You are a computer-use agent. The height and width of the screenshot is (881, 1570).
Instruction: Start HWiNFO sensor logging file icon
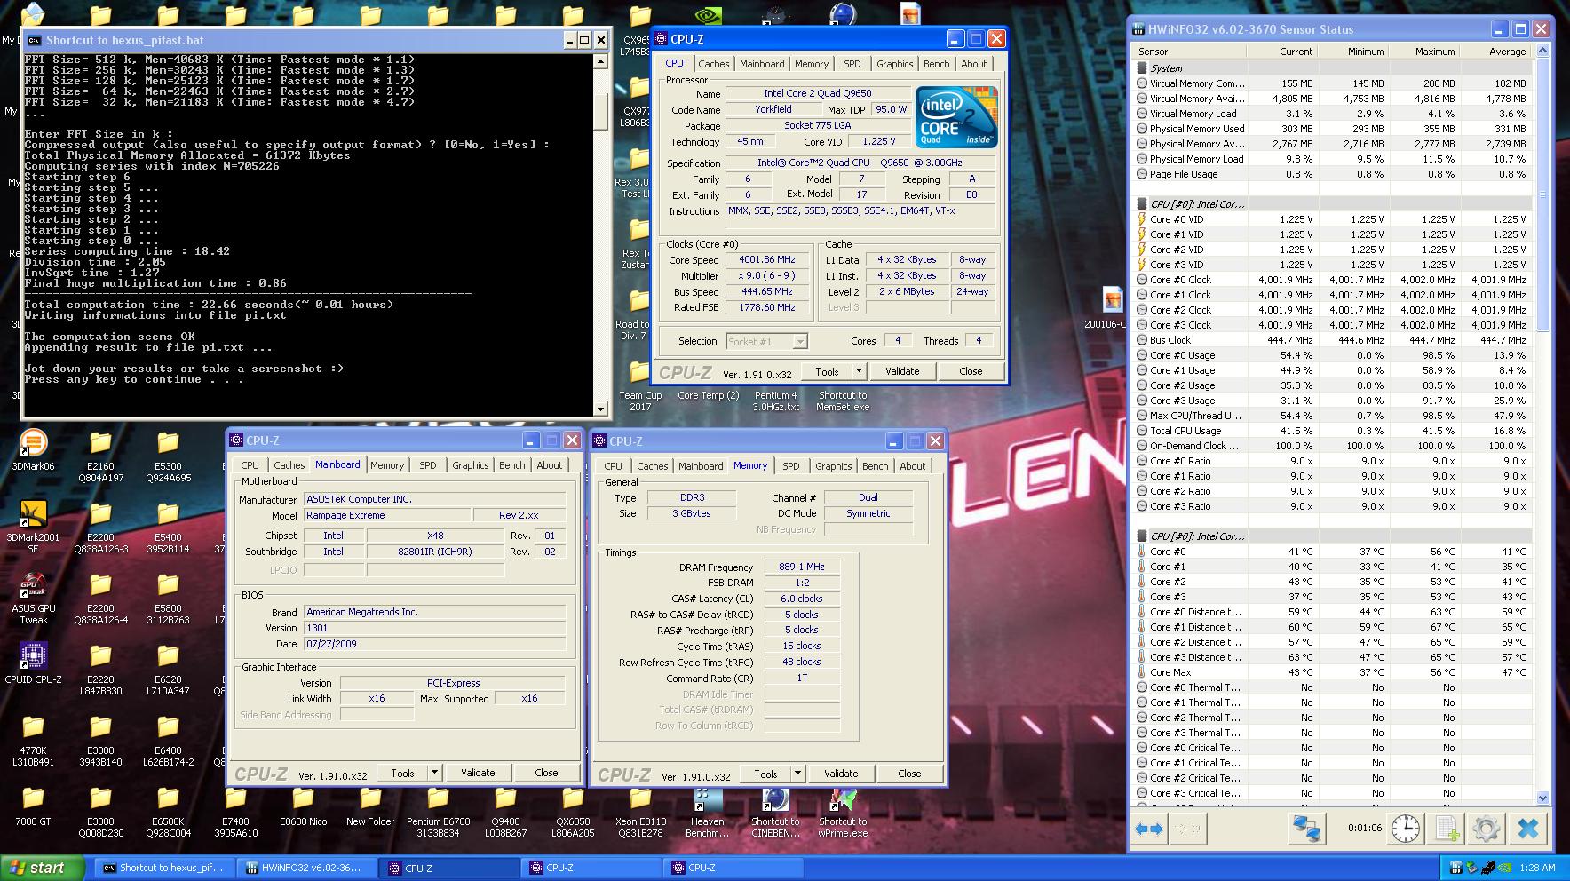coord(1447,829)
